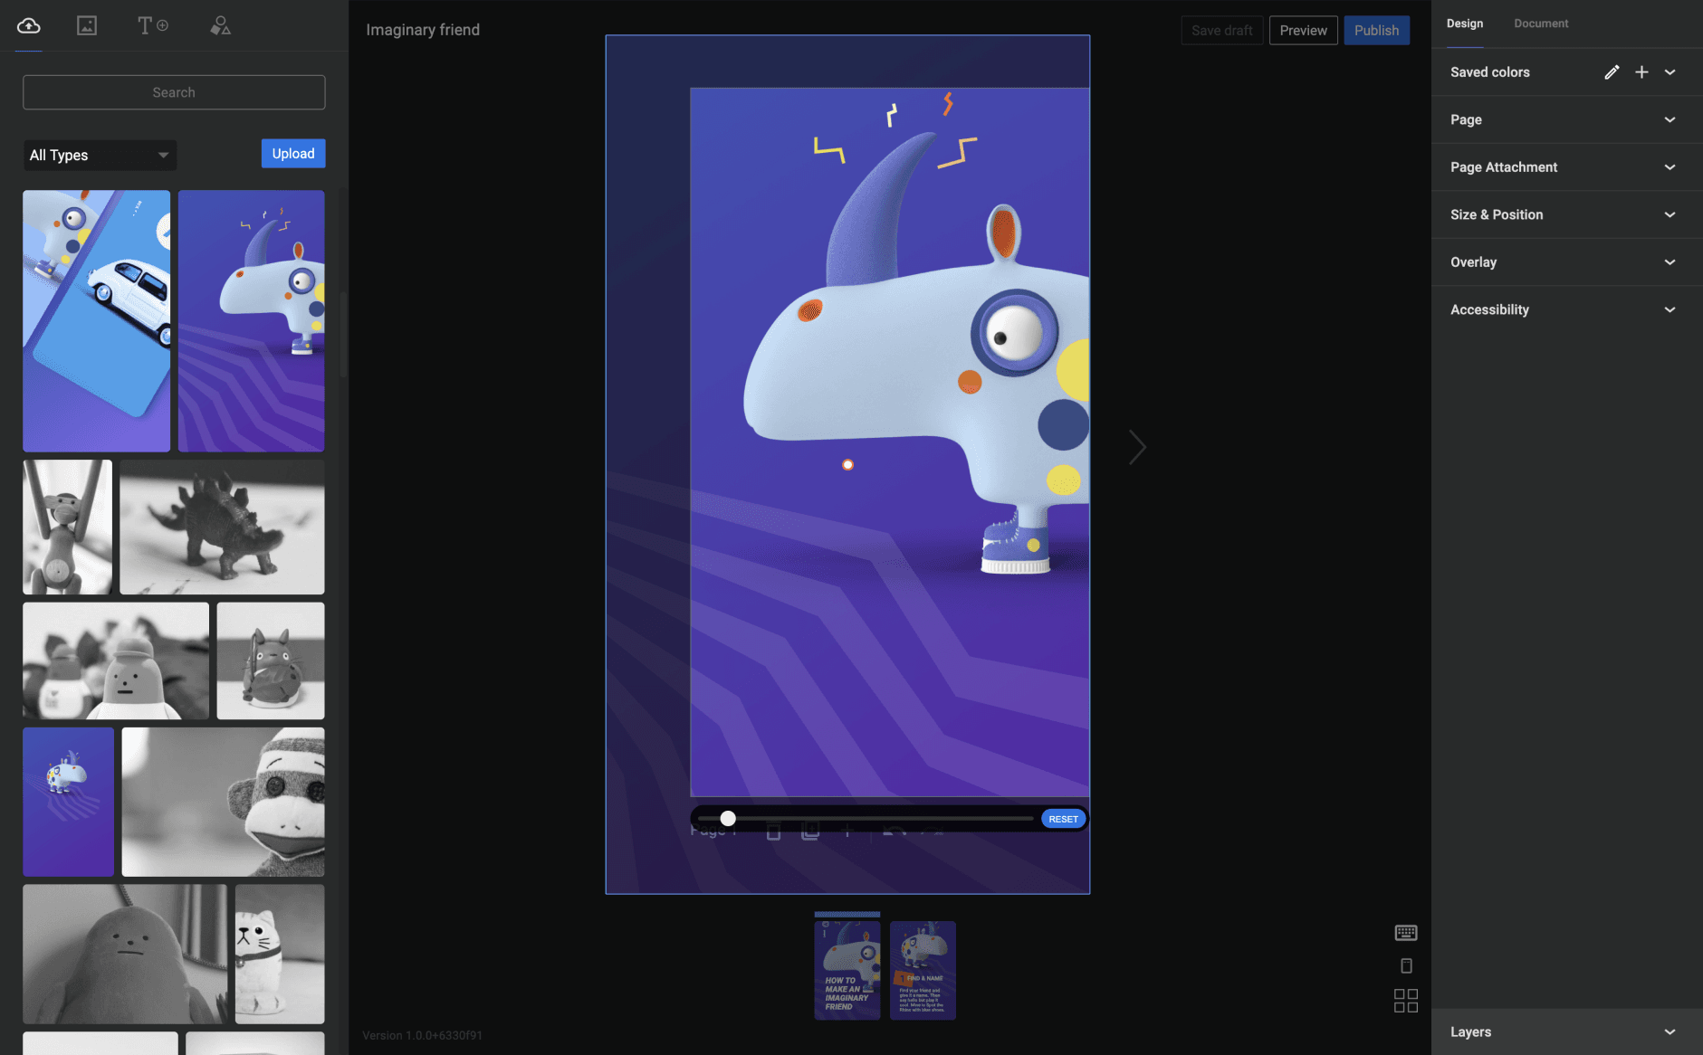Add a saved color with plus icon

1641,72
